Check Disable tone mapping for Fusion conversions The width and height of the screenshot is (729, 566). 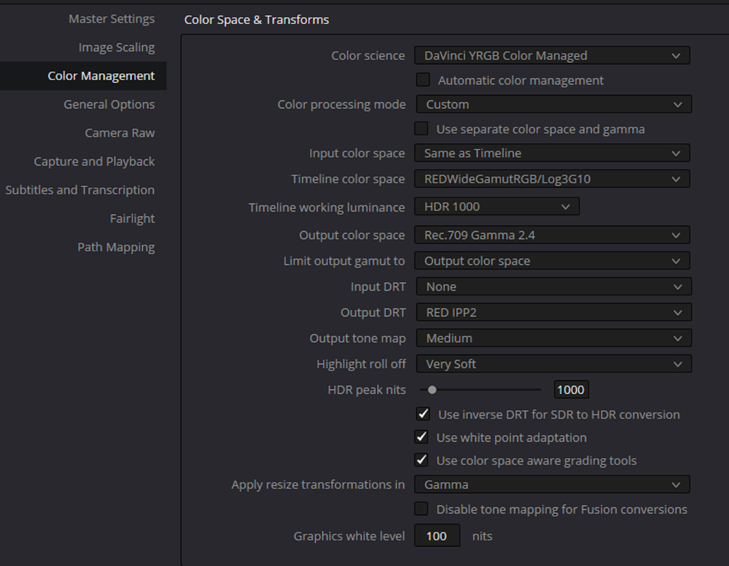[x=422, y=509]
